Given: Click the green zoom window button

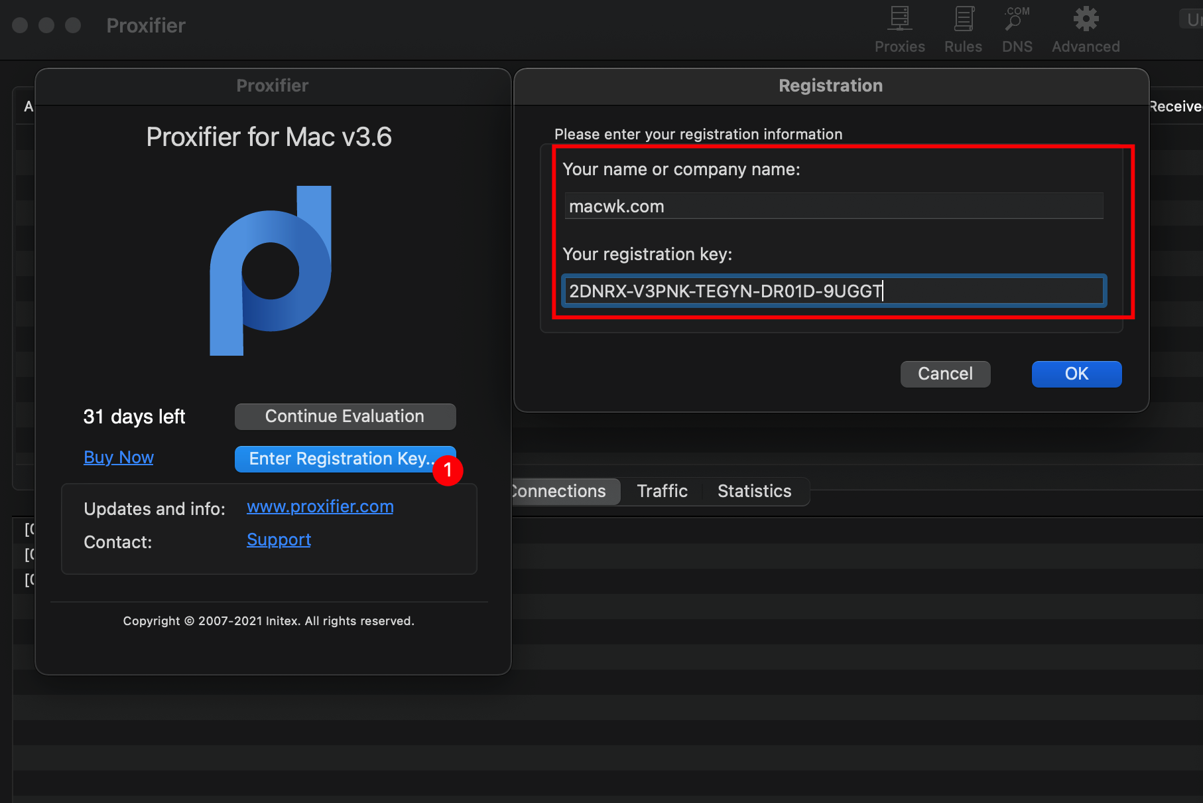Looking at the screenshot, I should tap(73, 25).
